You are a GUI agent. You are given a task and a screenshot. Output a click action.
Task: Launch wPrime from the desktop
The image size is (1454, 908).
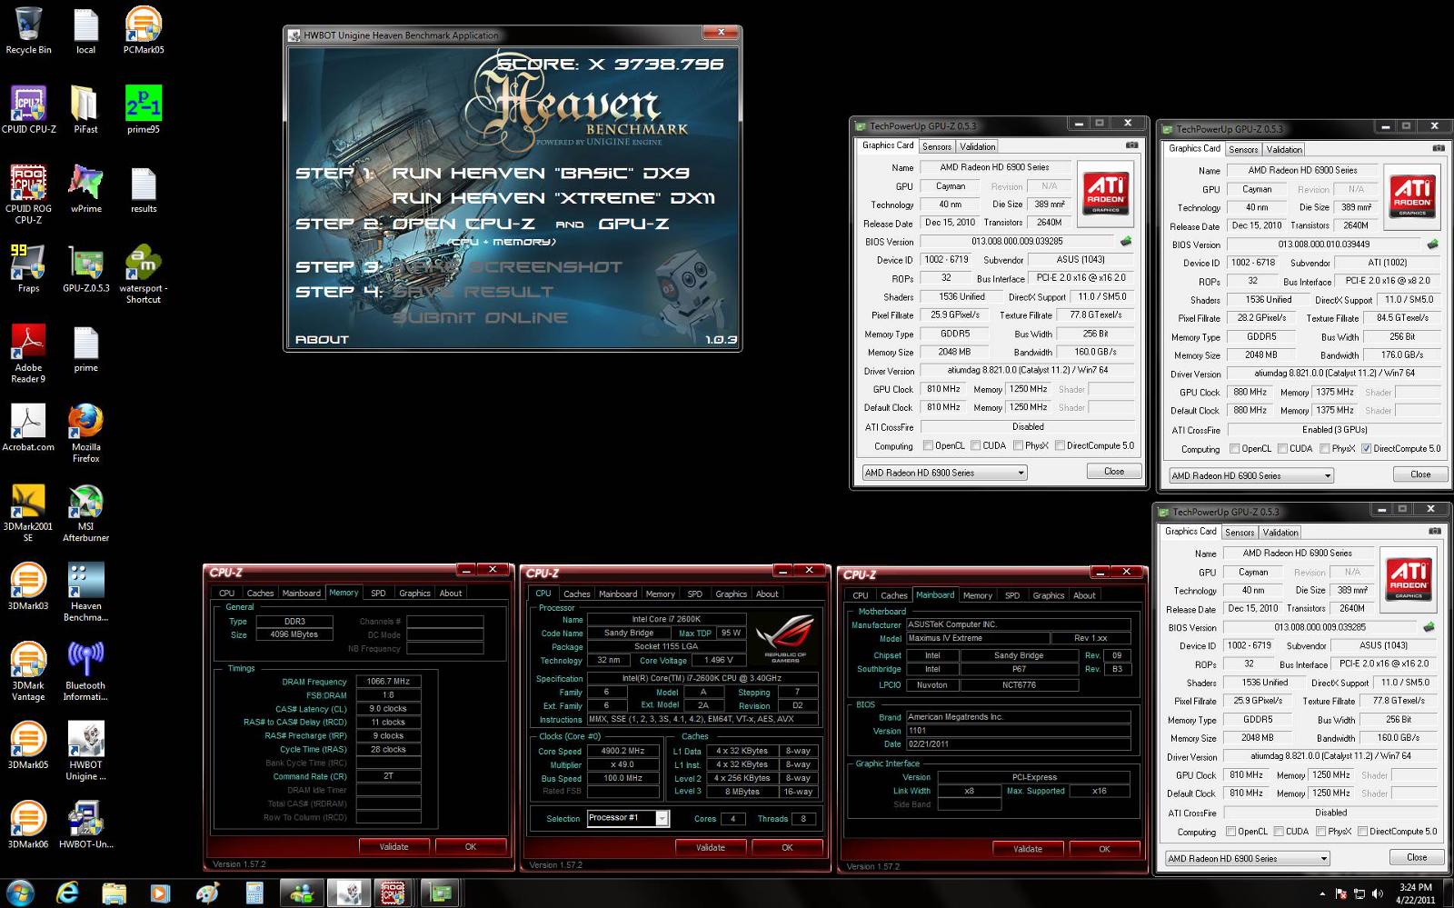[x=85, y=188]
